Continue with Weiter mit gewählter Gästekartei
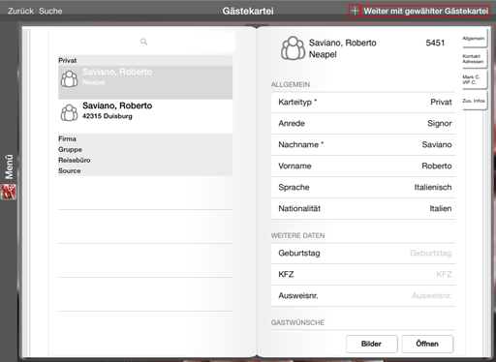Viewport: 496px width, 362px height. (425, 11)
